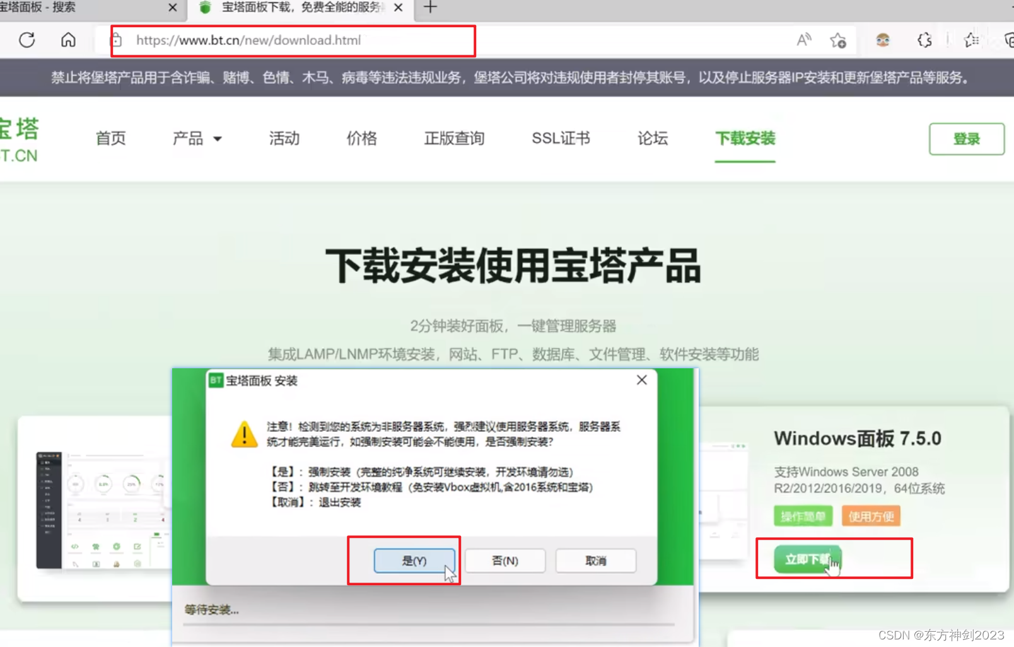Click 立即下载 for Windows面板

pyautogui.click(x=808, y=559)
